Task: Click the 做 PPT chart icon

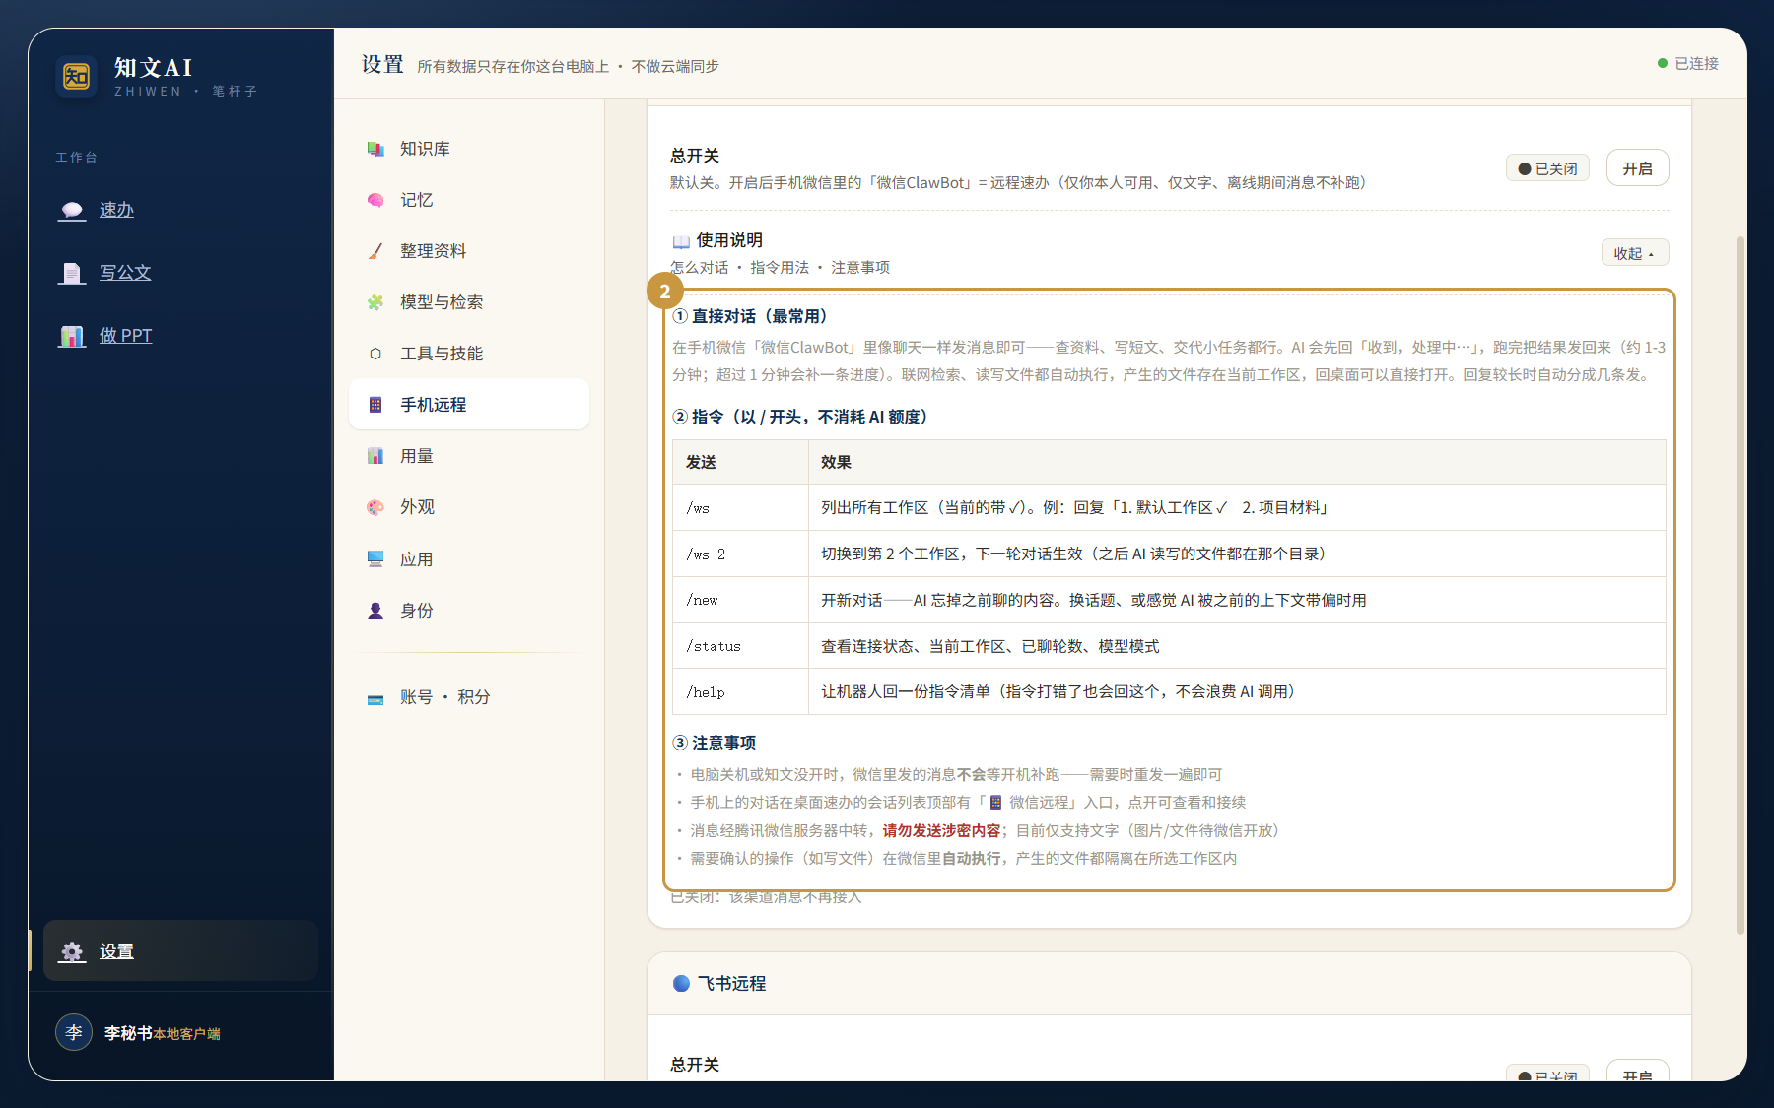Action: click(72, 336)
